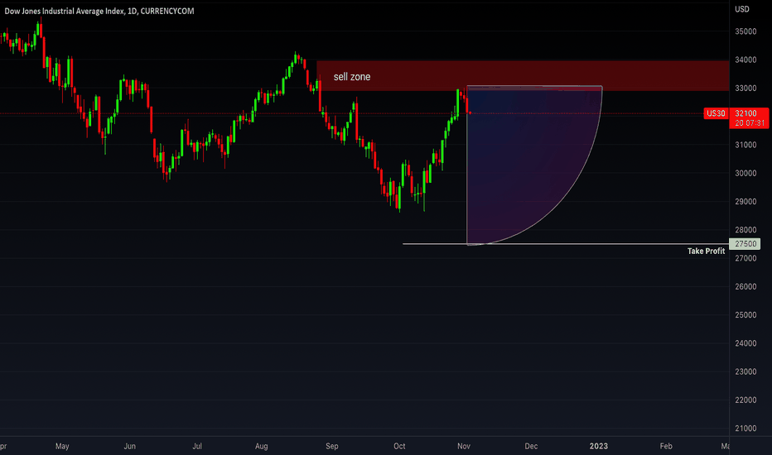Click the Aug label on time axis
This screenshot has width=772, height=455.
262,446
